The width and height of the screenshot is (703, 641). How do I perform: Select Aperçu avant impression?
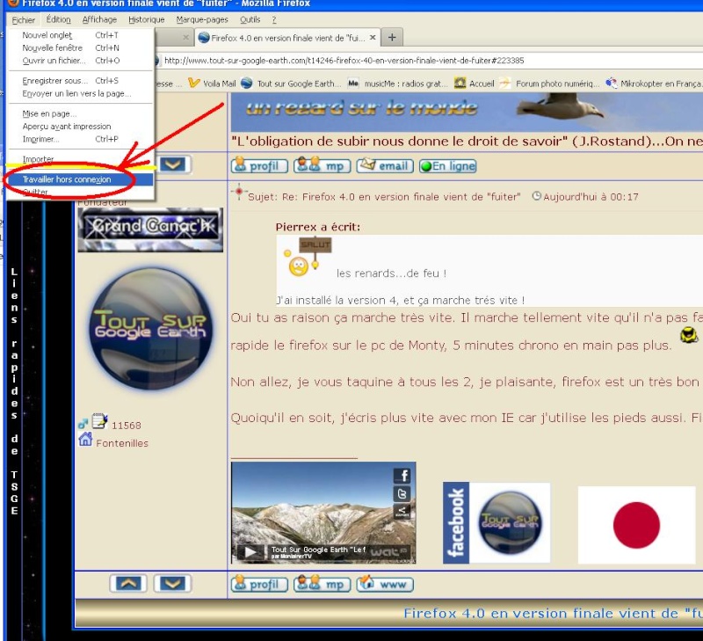(81, 127)
